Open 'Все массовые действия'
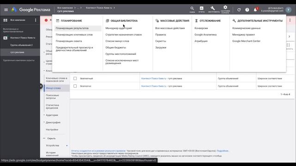The height and width of the screenshot is (166, 296). pos(170,28)
